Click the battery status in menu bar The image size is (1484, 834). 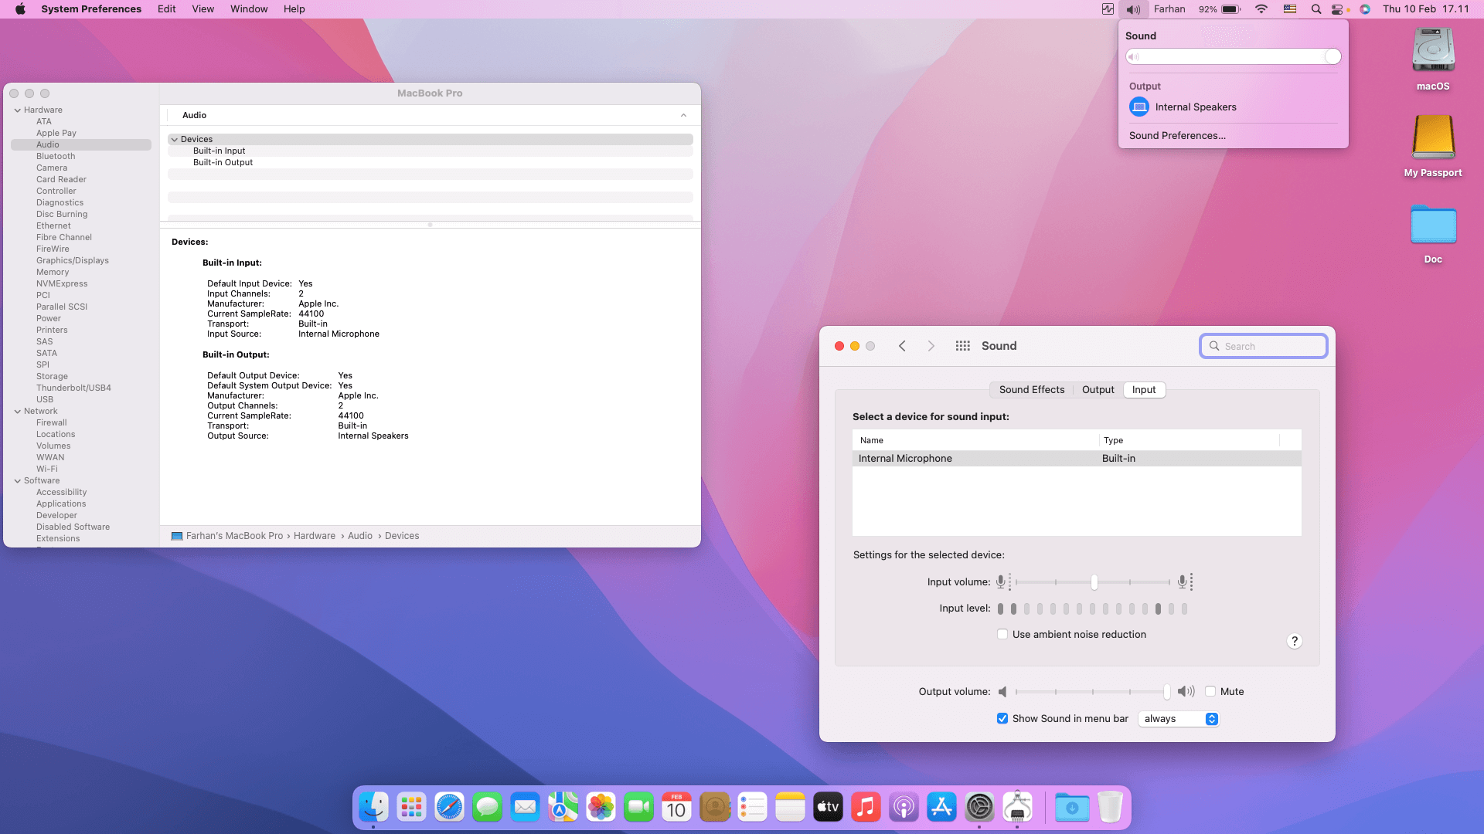1220,9
